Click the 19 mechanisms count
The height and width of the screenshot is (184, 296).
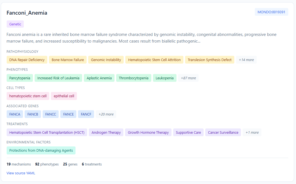19,164
